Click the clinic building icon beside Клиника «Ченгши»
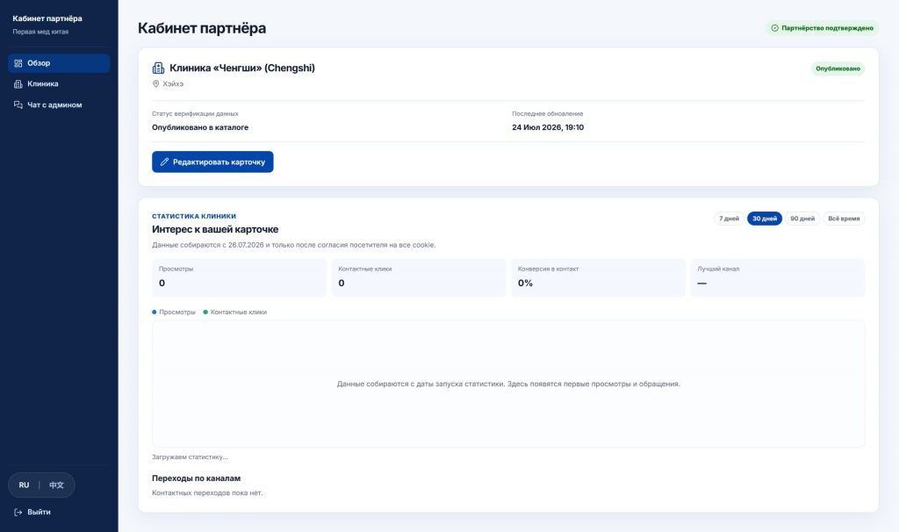Image resolution: width=899 pixels, height=532 pixels. click(x=158, y=68)
